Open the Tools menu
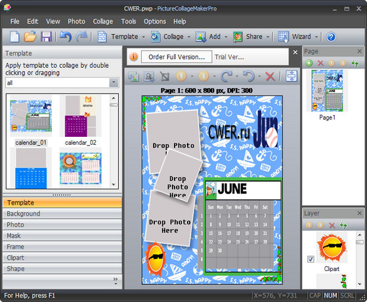 pos(129,21)
